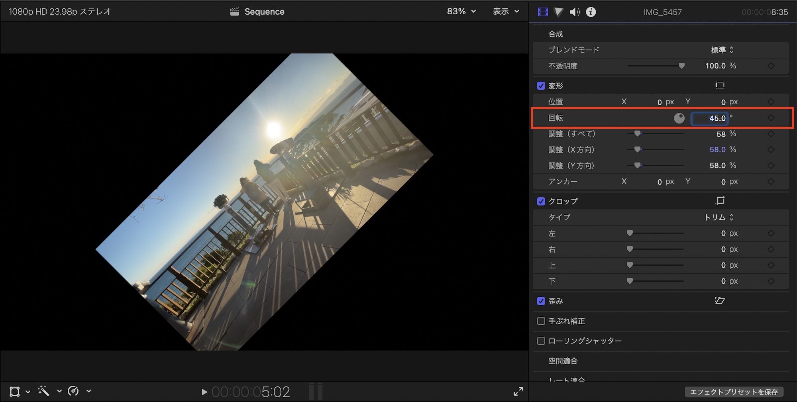Open the Info inspector icon
Screen dimensions: 797x402
click(x=591, y=12)
